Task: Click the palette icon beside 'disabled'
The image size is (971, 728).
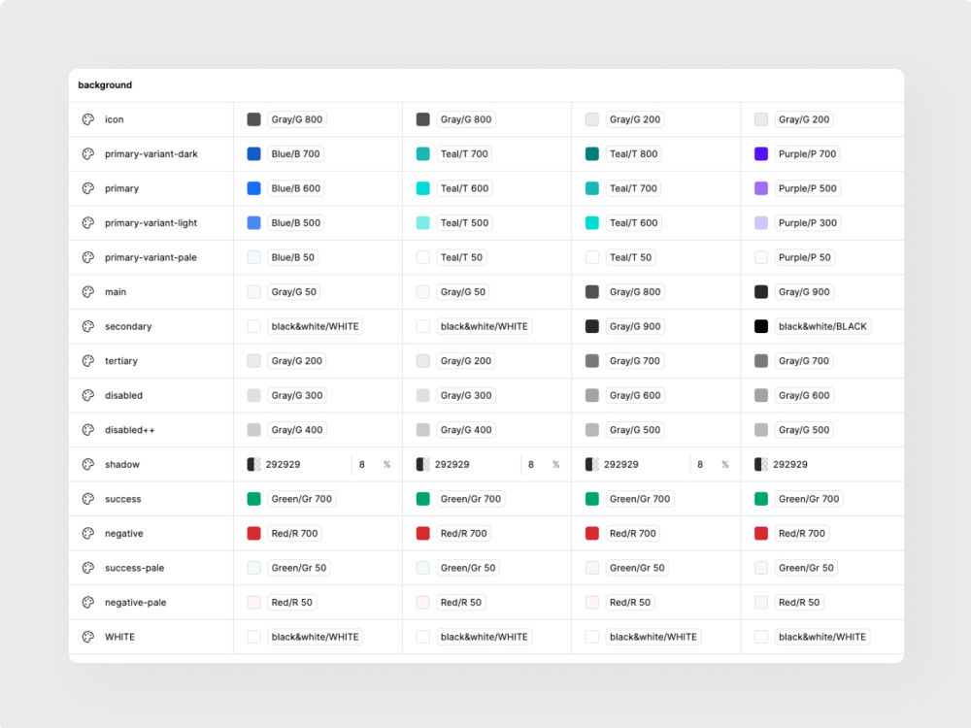Action: pyautogui.click(x=88, y=396)
